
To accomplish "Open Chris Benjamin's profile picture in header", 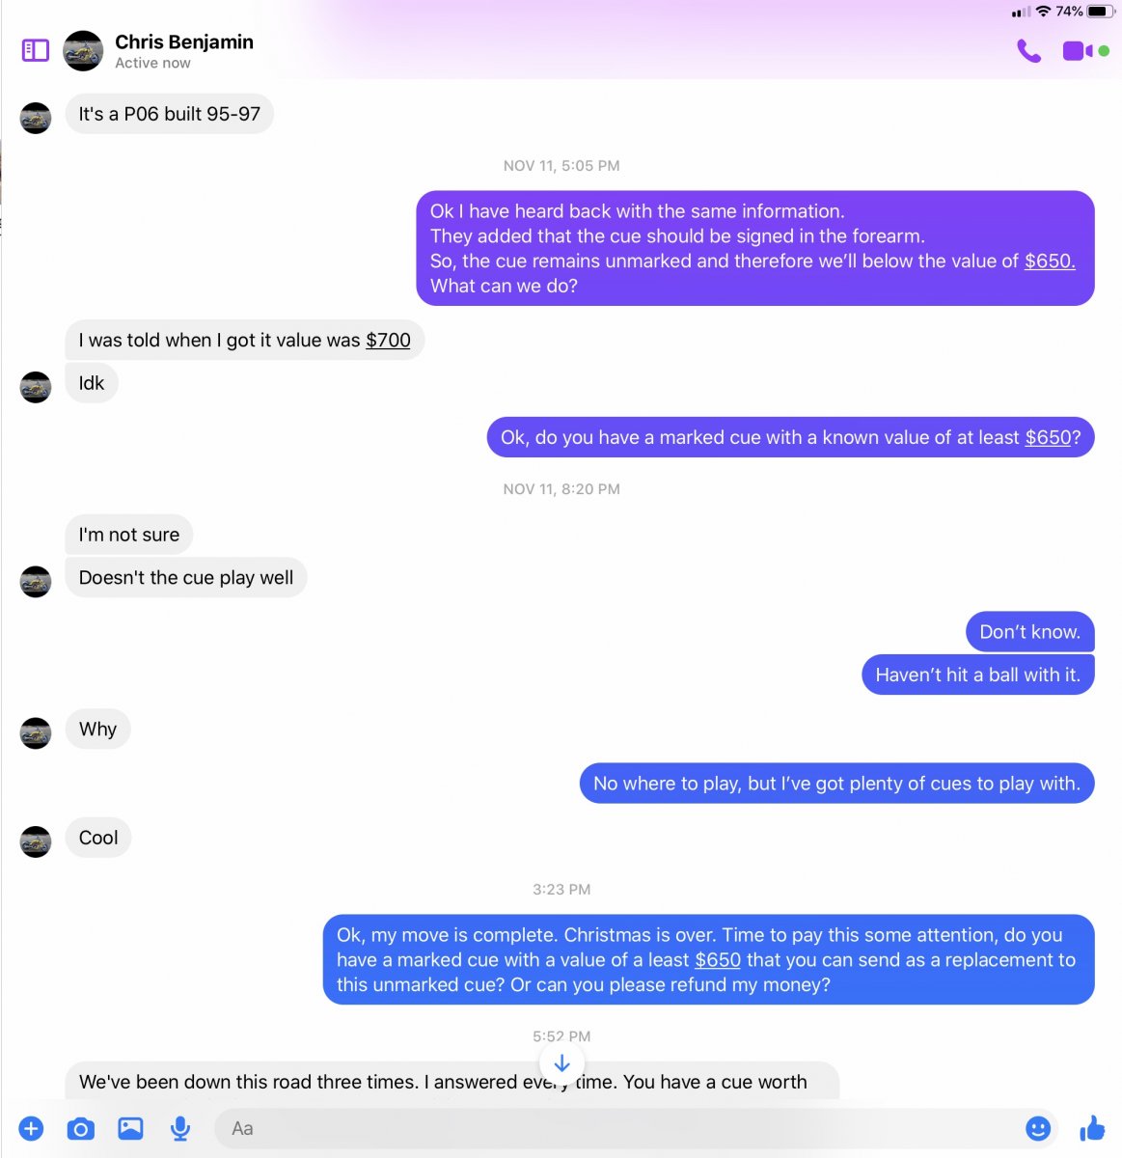I will click(x=83, y=51).
